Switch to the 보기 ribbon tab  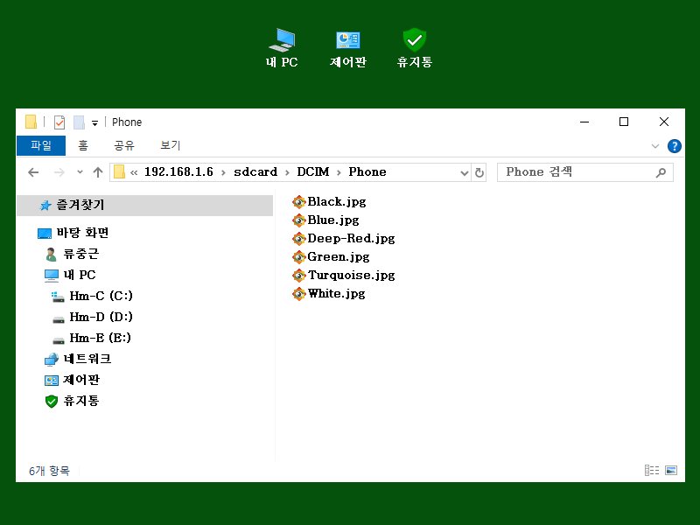point(170,145)
